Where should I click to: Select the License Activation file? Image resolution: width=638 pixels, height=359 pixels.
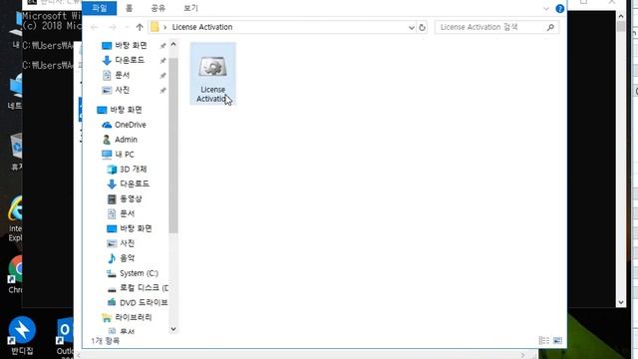coord(212,74)
